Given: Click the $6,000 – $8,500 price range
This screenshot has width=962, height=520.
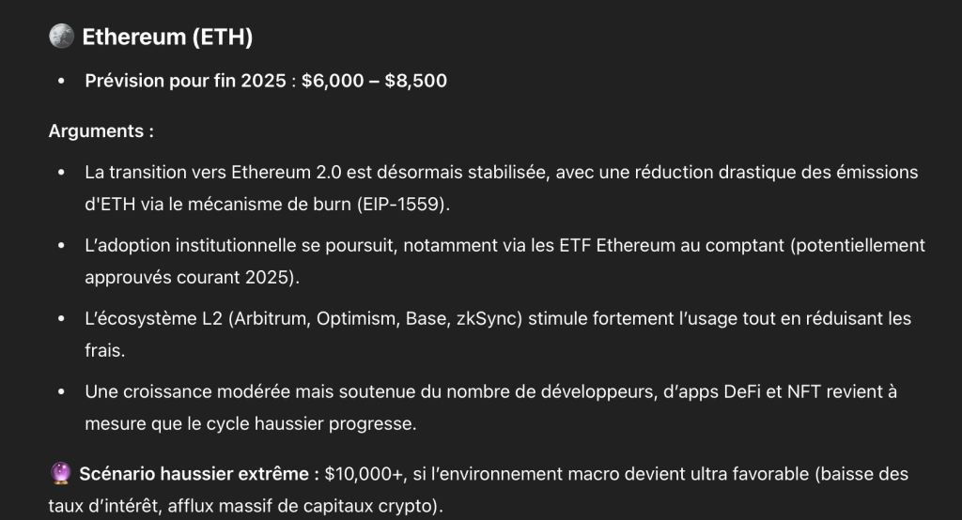Looking at the screenshot, I should pyautogui.click(x=374, y=81).
